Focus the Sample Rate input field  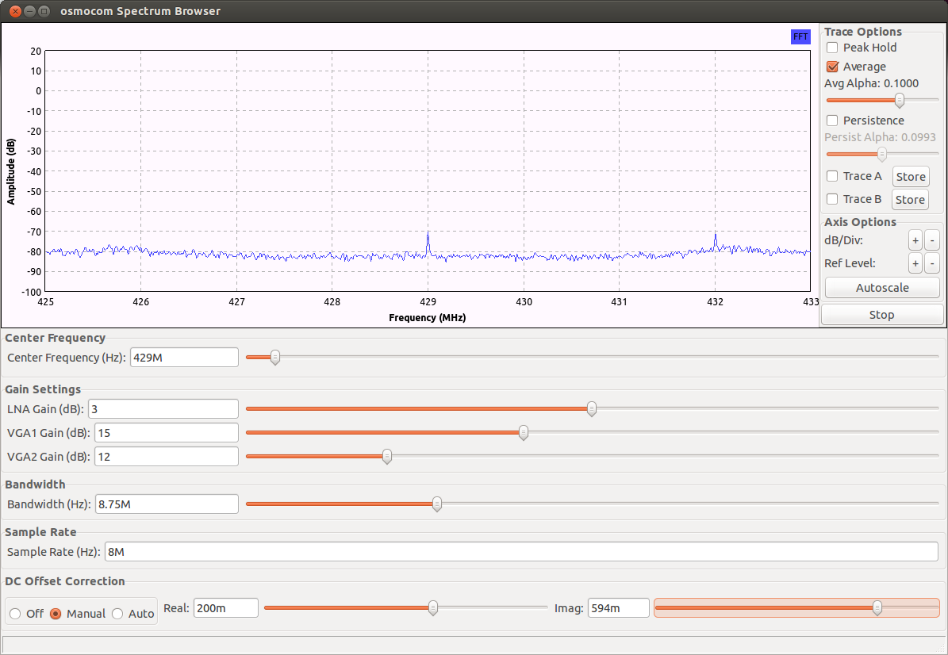click(522, 552)
